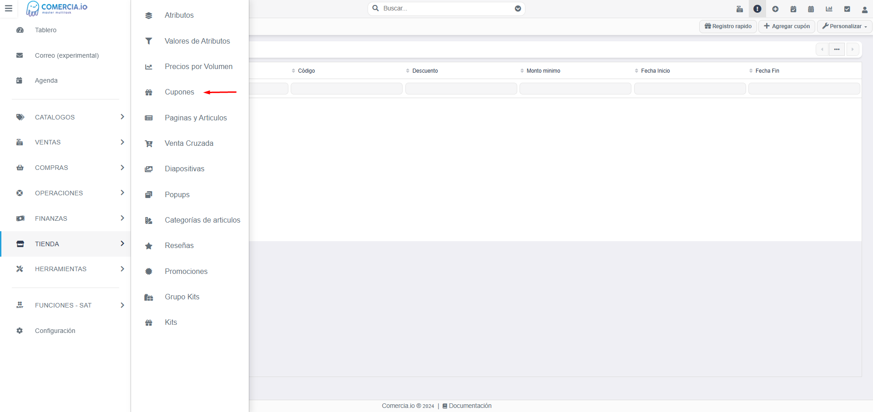
Task: Open the checkbox tasks icon in the top bar
Action: pyautogui.click(x=847, y=9)
